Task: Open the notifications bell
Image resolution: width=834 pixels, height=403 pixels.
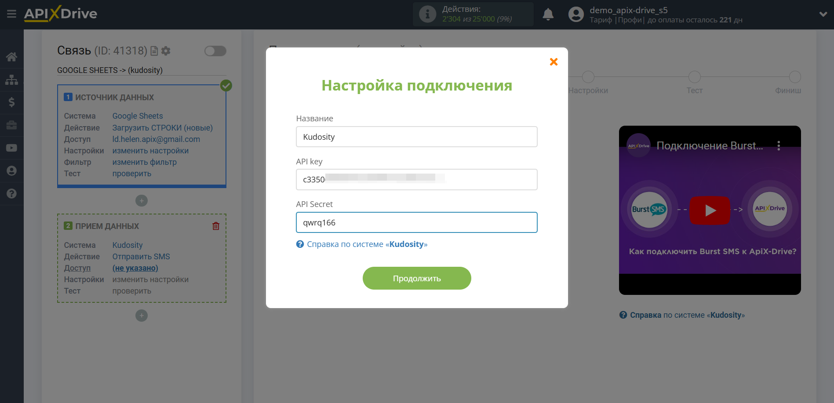Action: (x=548, y=15)
